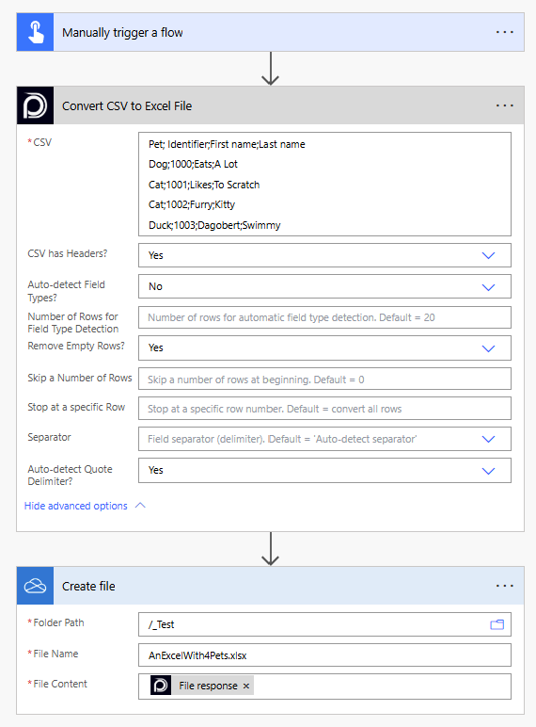Open the Create file ellipsis menu

pos(505,586)
